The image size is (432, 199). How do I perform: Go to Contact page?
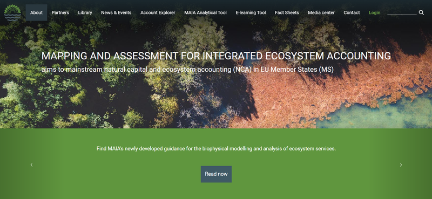(352, 12)
